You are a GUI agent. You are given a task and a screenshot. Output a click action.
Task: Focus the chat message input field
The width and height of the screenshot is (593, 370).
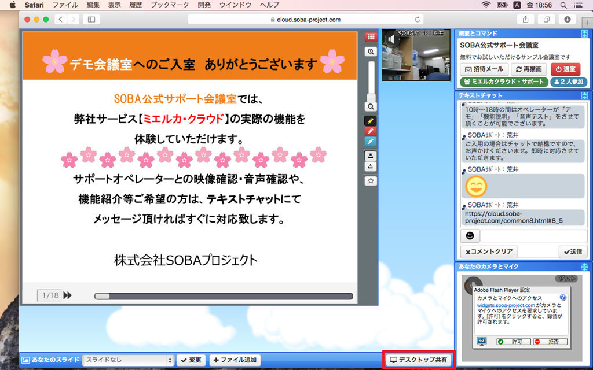point(533,236)
